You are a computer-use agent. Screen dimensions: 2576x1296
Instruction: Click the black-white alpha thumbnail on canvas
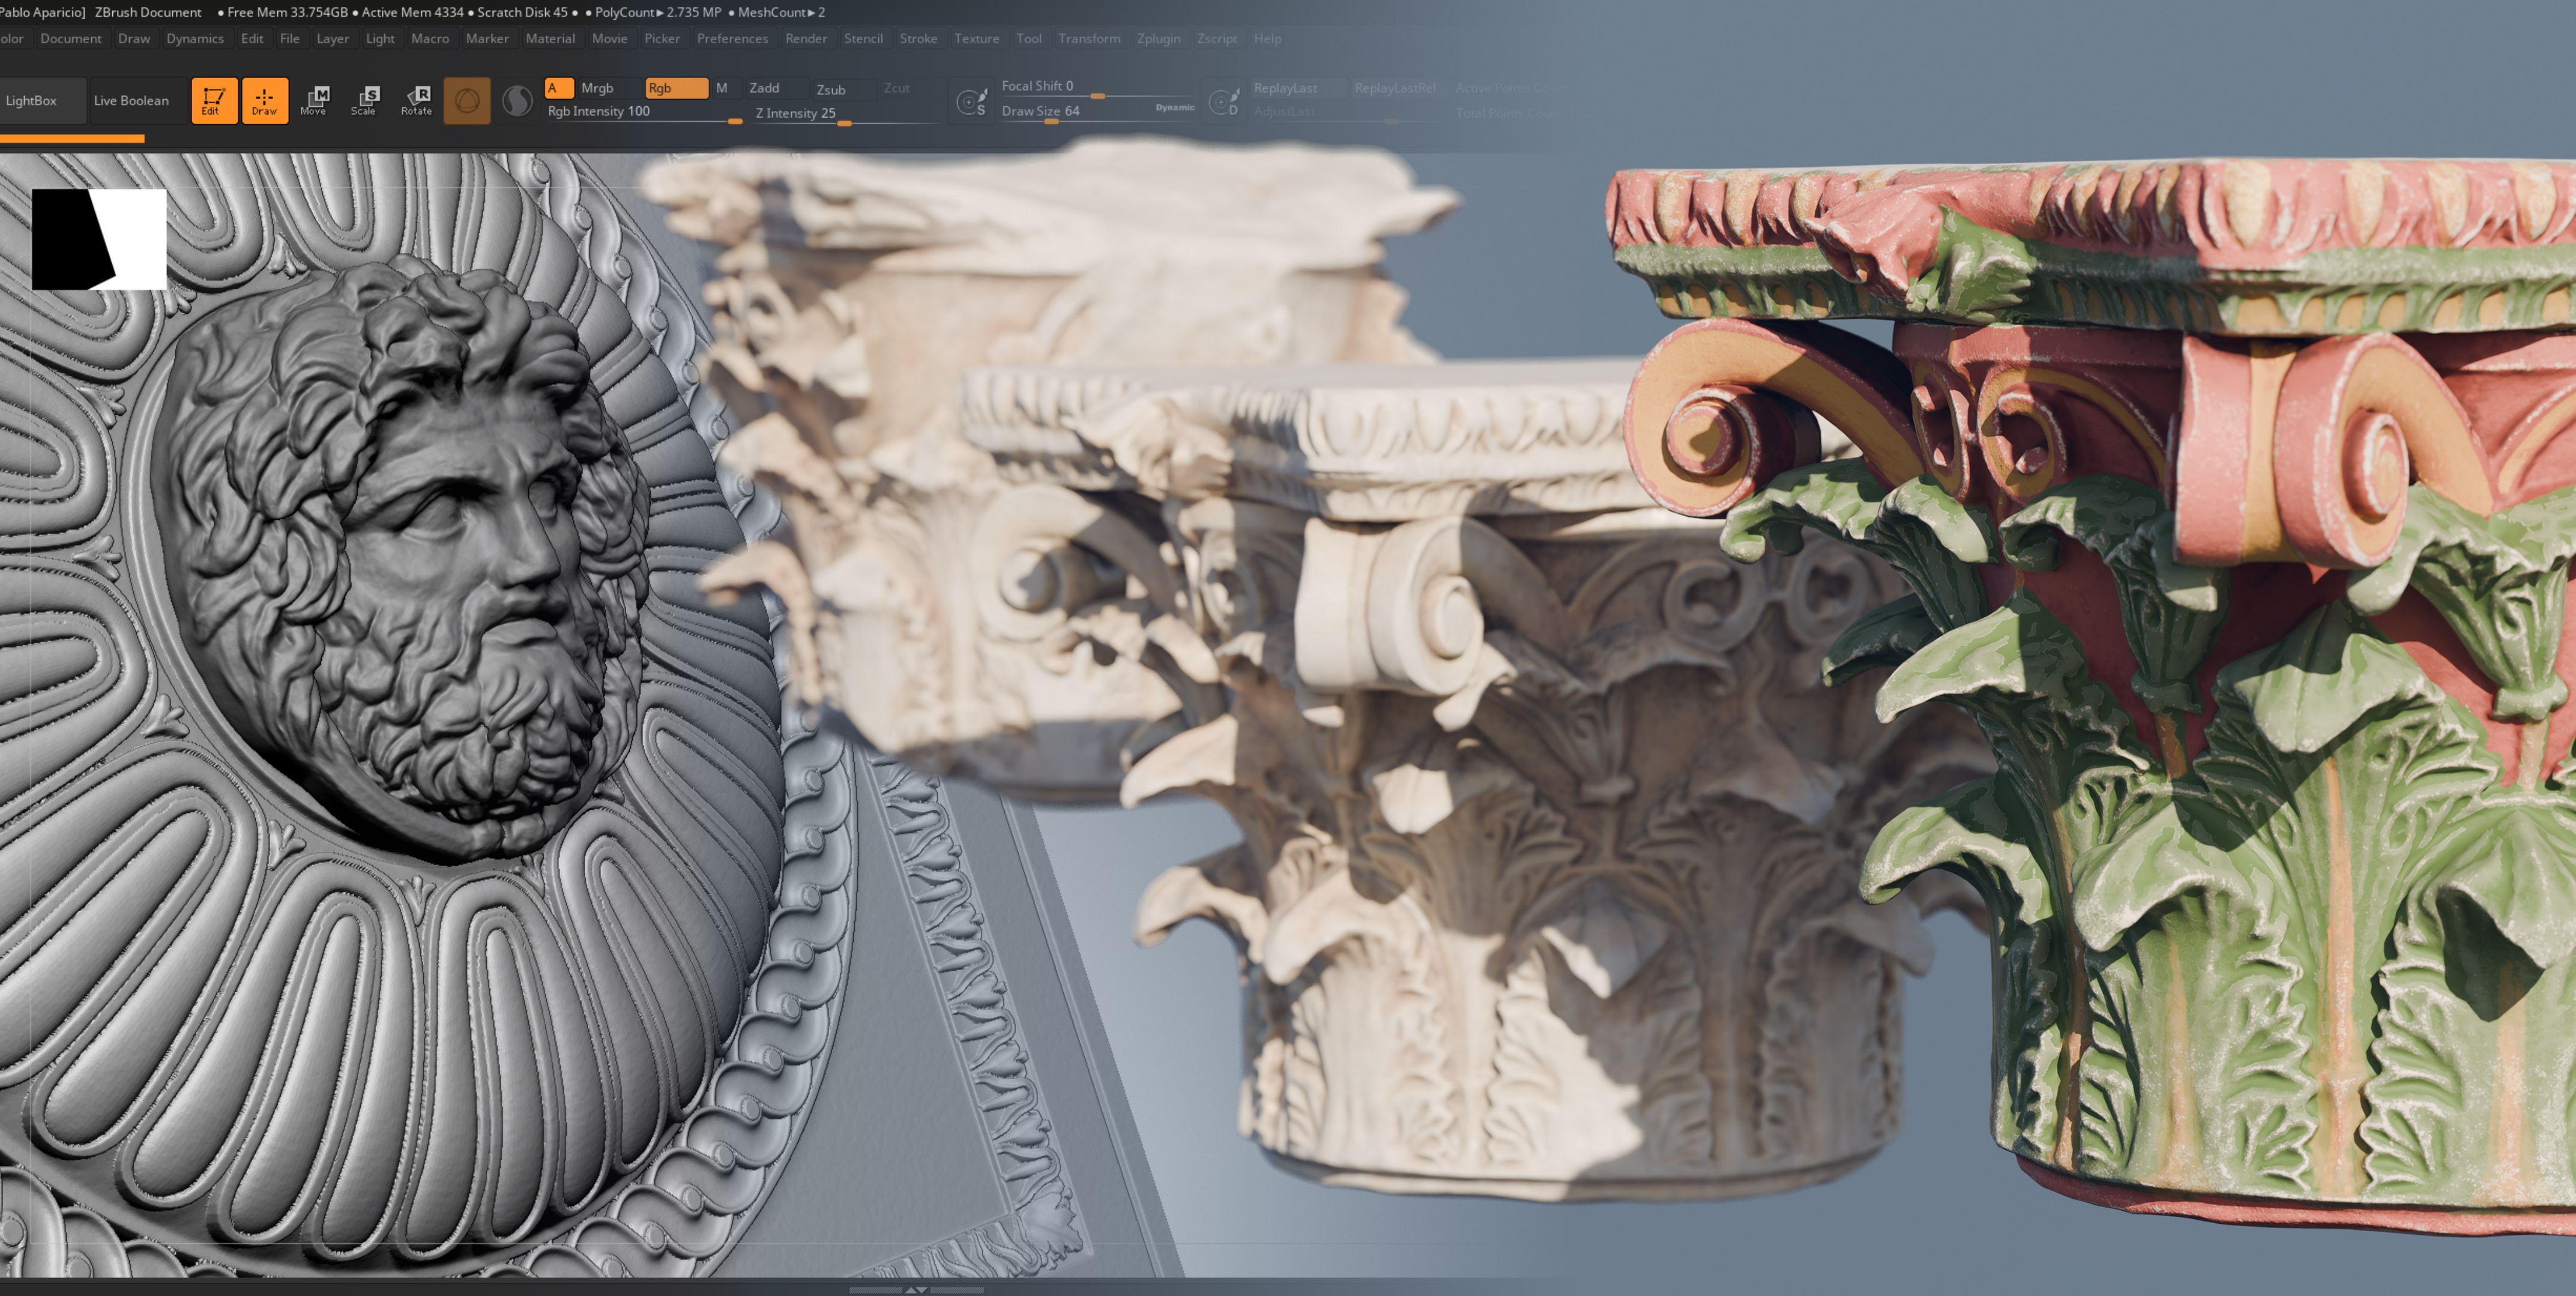[99, 239]
